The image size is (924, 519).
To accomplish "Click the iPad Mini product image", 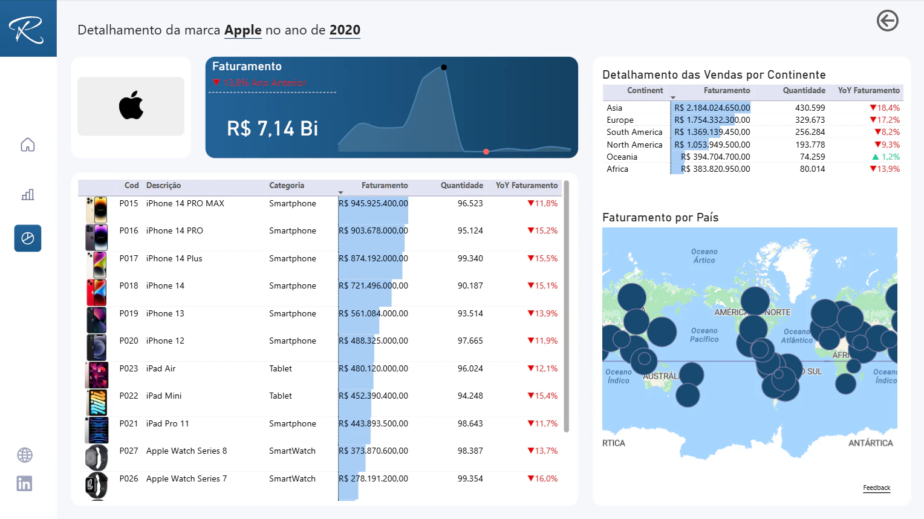I will point(97,402).
